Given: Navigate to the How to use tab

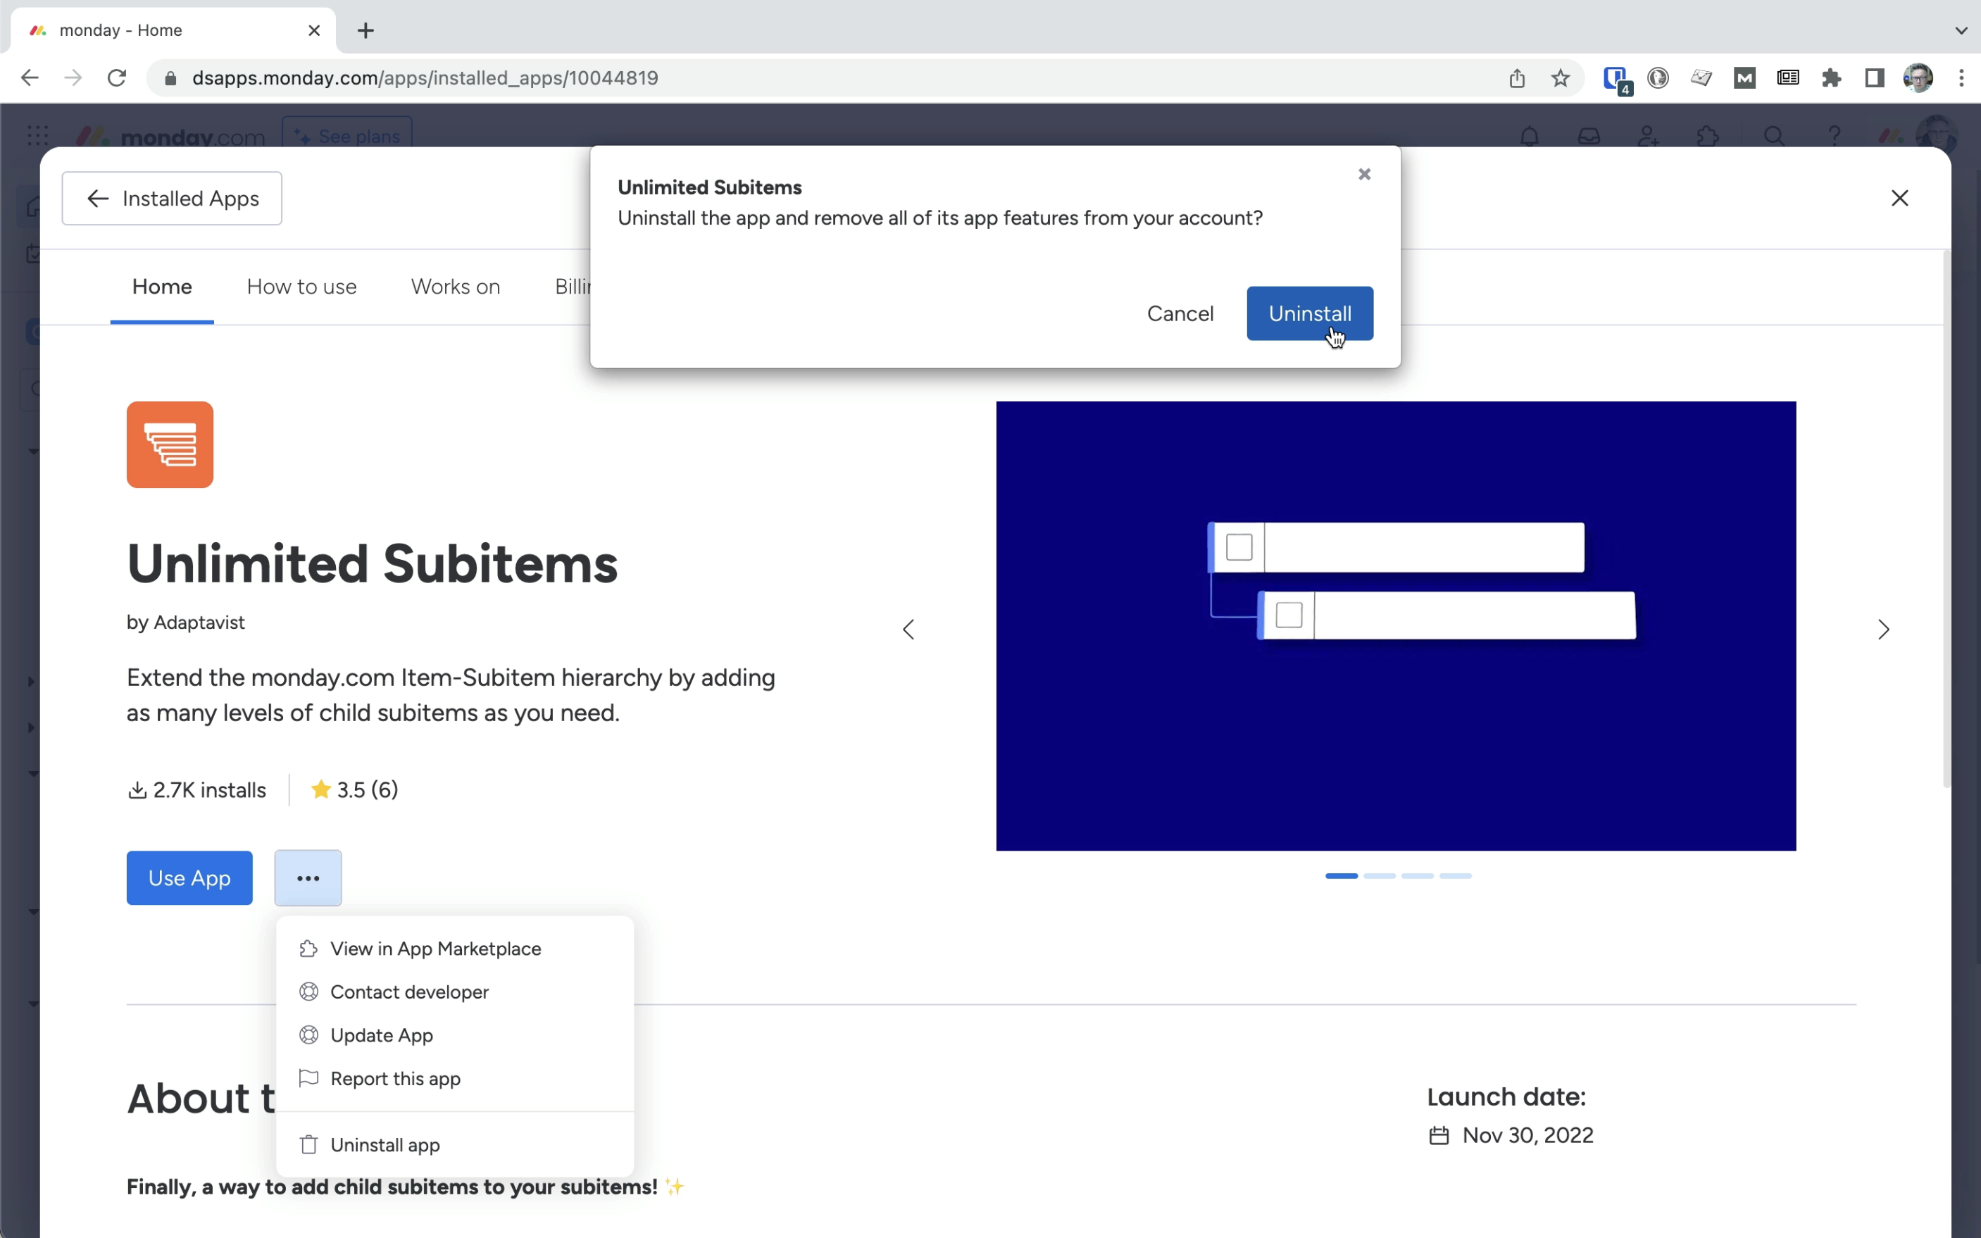Looking at the screenshot, I should [301, 285].
